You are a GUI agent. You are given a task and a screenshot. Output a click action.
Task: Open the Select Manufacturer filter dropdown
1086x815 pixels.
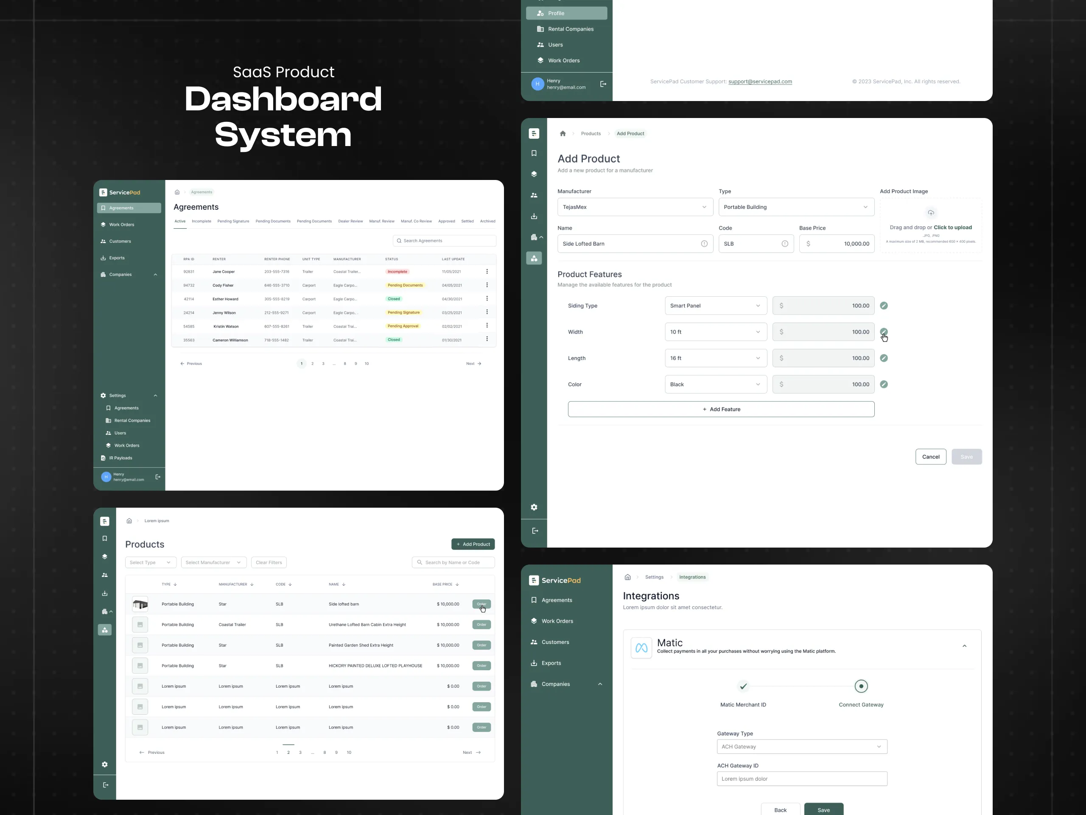213,562
